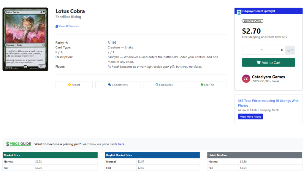Click the 100% (50,000+ Sales) seller rating

click(x=266, y=81)
